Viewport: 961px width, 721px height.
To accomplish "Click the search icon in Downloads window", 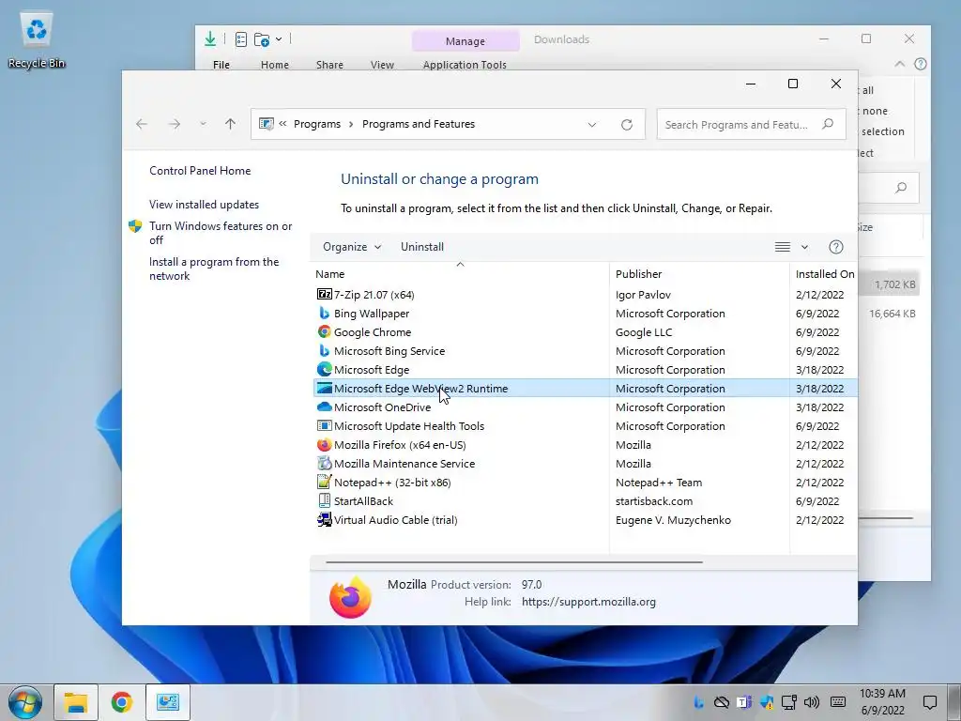I will tap(900, 188).
